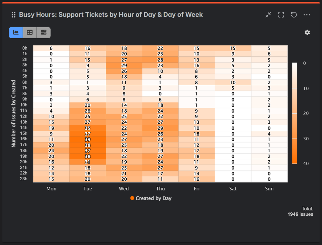Click the Sun column label
Screen dimensions: 322x245
[269, 189]
